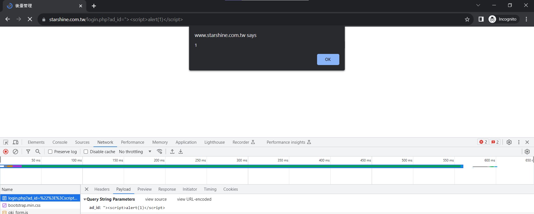Image resolution: width=534 pixels, height=214 pixels.
Task: Open the No throttling dropdown
Action: pos(135,151)
